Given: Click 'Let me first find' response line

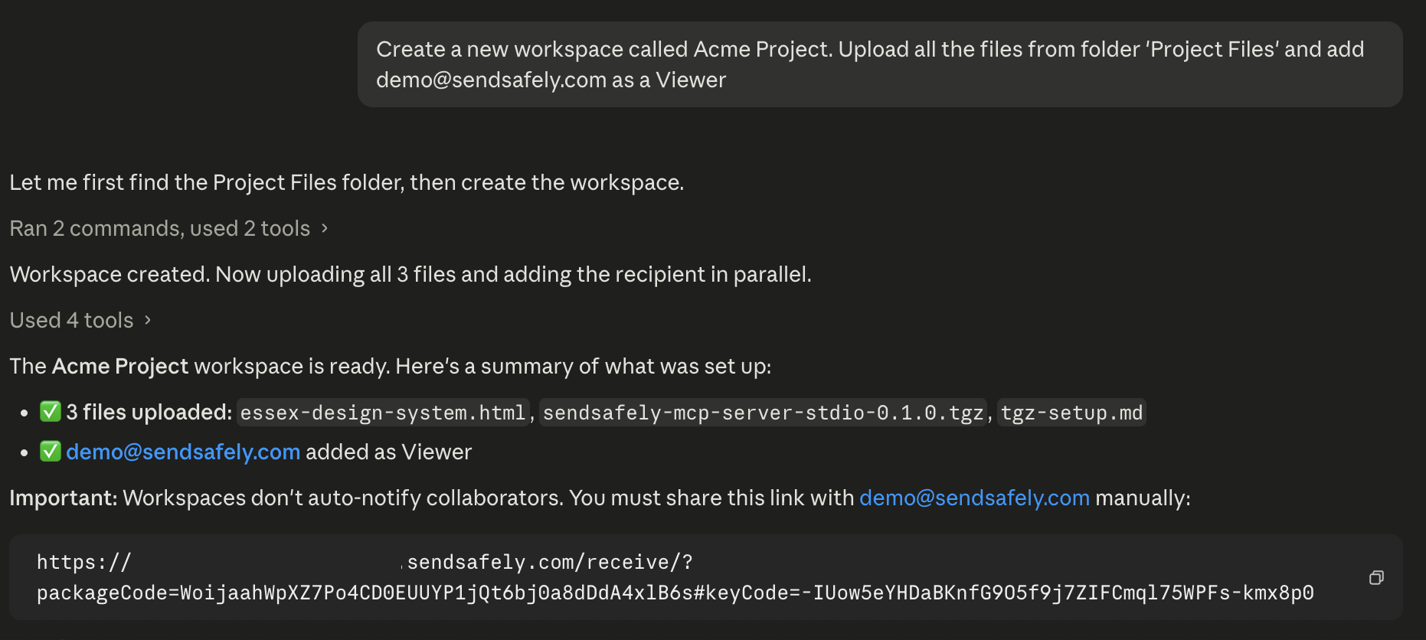Looking at the screenshot, I should pyautogui.click(x=347, y=182).
